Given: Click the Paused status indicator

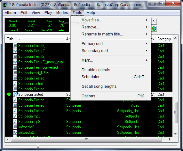Looking at the screenshot, I should (x=13, y=30).
